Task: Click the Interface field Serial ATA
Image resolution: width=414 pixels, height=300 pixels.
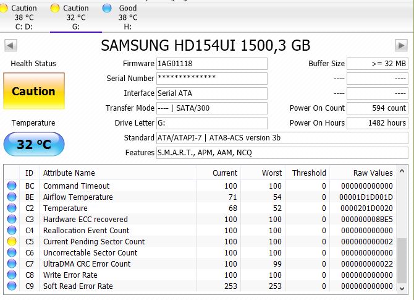Action: (x=212, y=93)
